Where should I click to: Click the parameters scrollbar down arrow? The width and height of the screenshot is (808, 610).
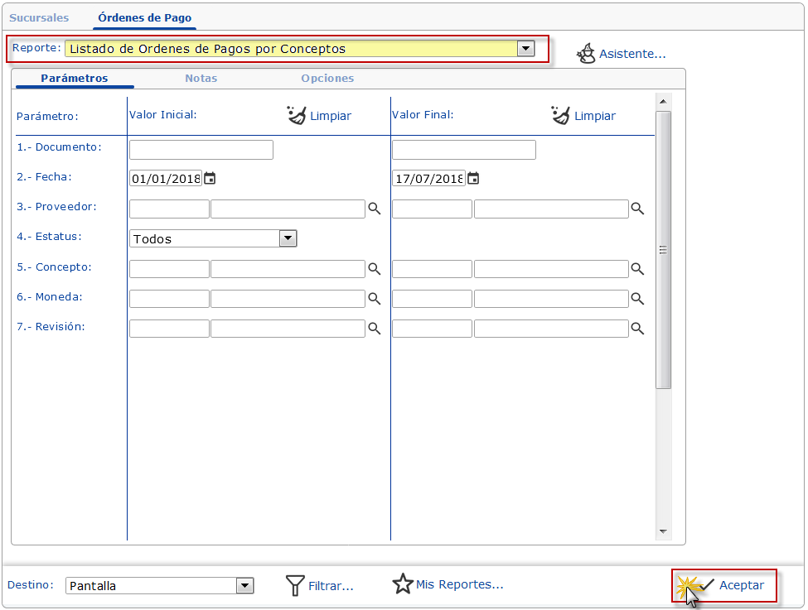663,531
